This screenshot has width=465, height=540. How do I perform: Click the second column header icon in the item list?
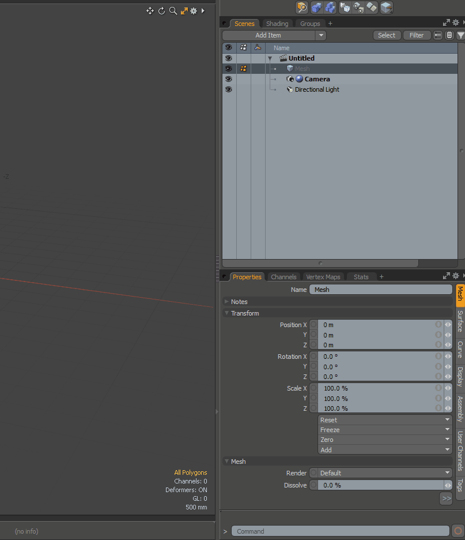(x=243, y=47)
